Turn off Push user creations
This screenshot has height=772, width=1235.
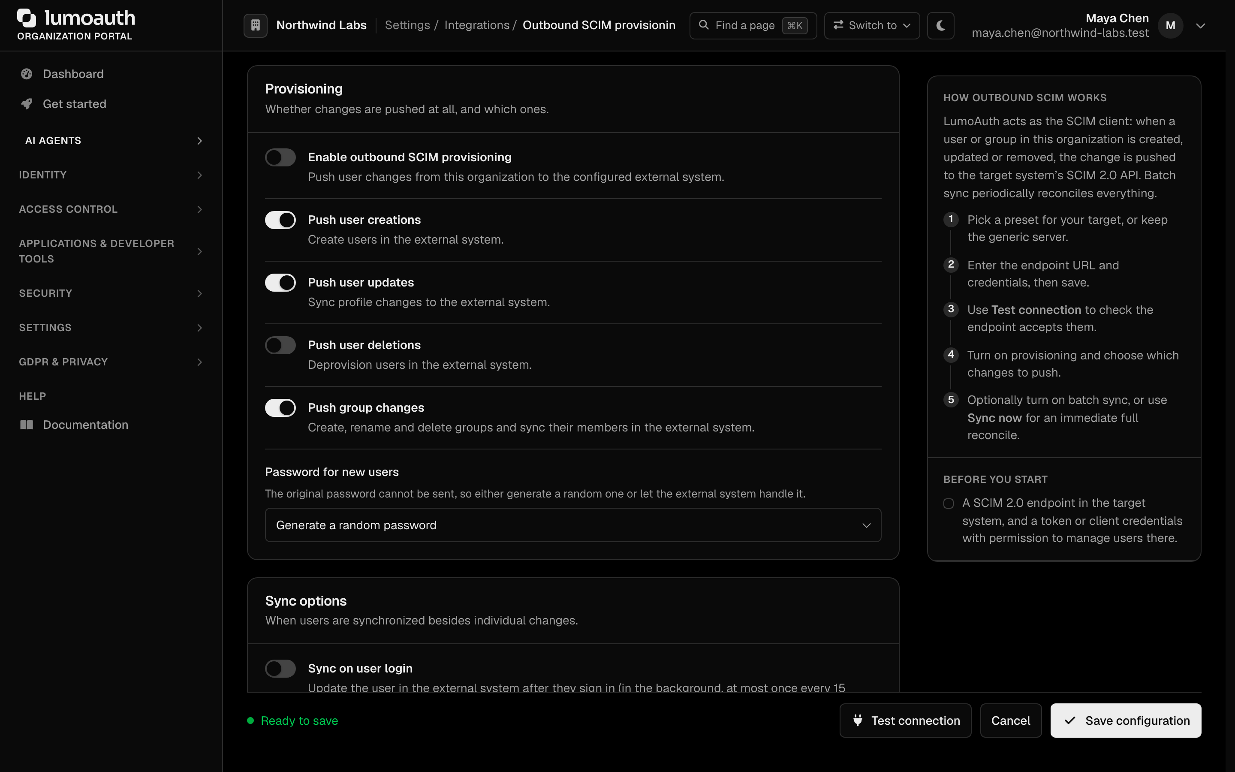(x=280, y=220)
